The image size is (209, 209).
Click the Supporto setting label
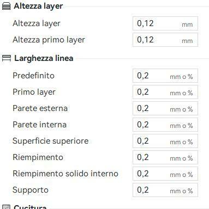(x=31, y=190)
